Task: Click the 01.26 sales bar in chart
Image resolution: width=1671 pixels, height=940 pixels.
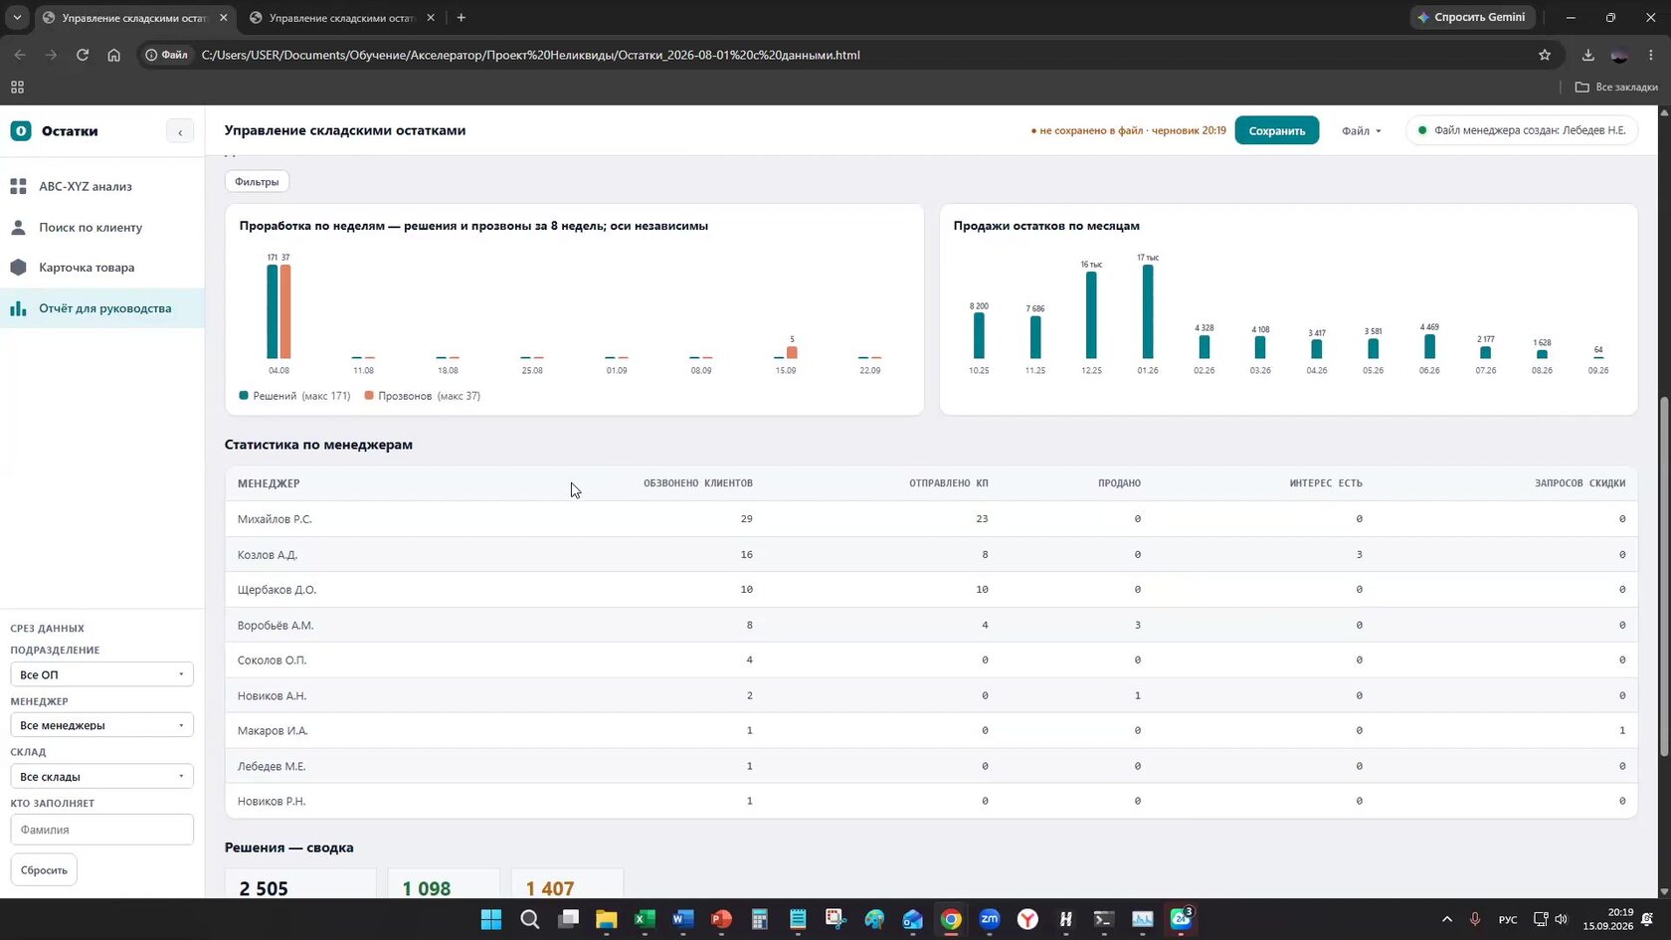Action: 1148,311
